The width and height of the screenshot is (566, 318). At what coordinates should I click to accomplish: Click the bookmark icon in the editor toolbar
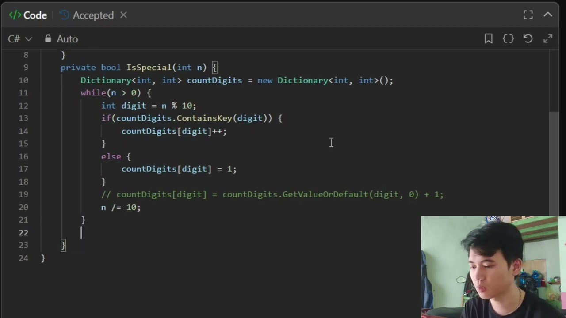click(x=489, y=39)
